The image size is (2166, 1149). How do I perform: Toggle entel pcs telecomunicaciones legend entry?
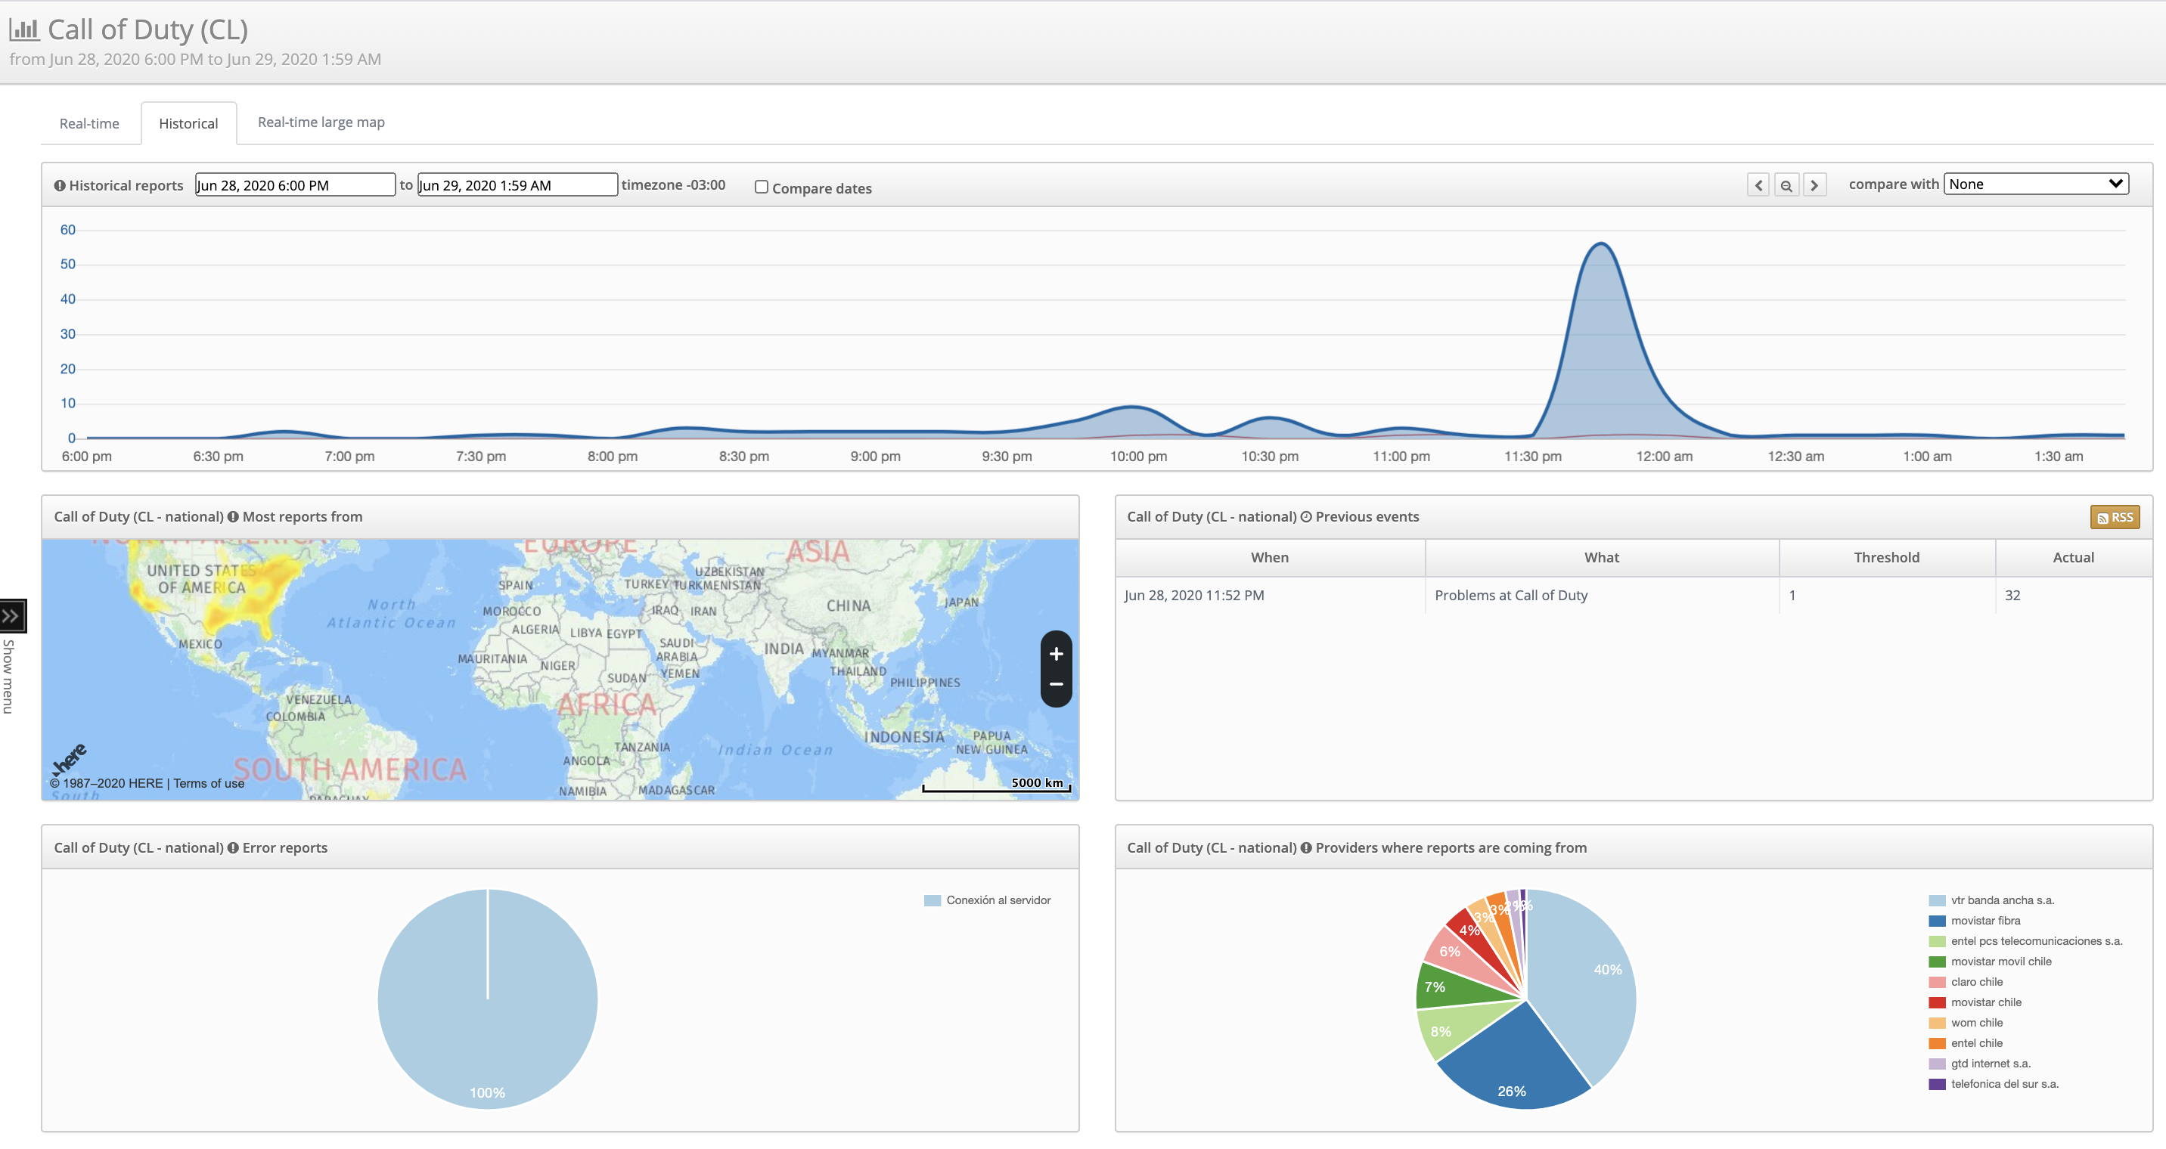tap(2025, 941)
